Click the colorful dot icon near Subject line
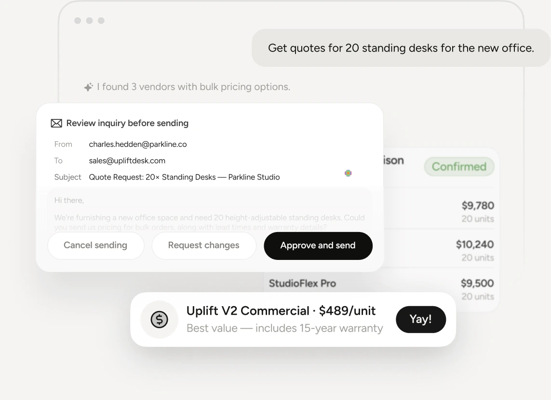551x400 pixels. click(x=348, y=173)
